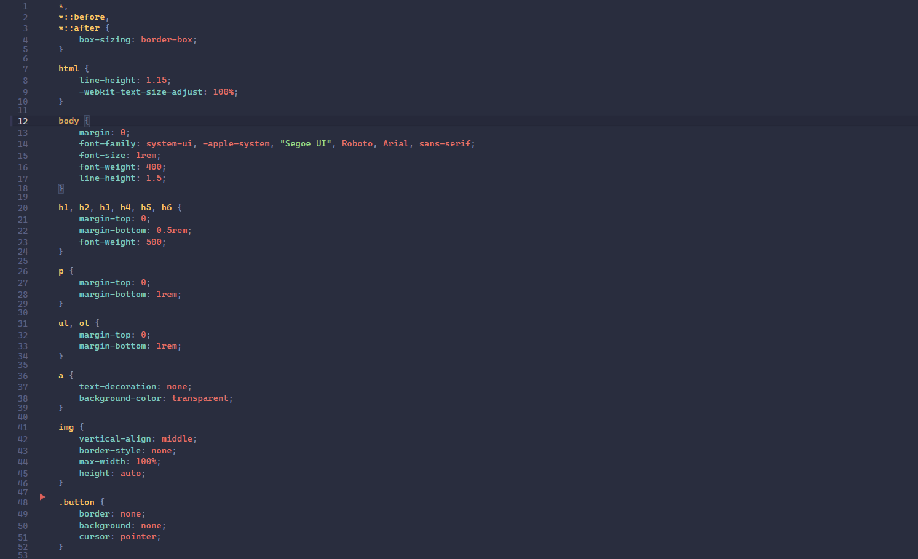Click the transparent value
Screen dimensions: 918x559
pos(200,398)
